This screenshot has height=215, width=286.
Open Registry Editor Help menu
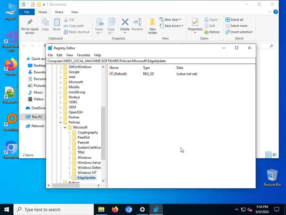coord(97,55)
